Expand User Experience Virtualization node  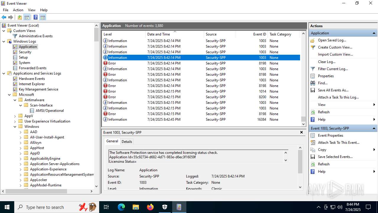(15, 121)
